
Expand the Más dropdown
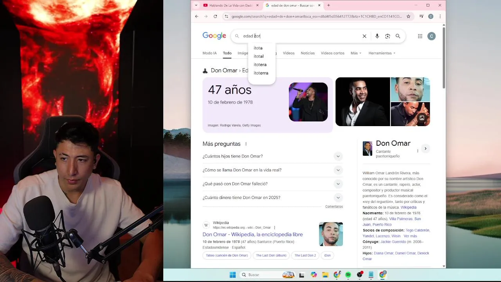[x=356, y=53]
